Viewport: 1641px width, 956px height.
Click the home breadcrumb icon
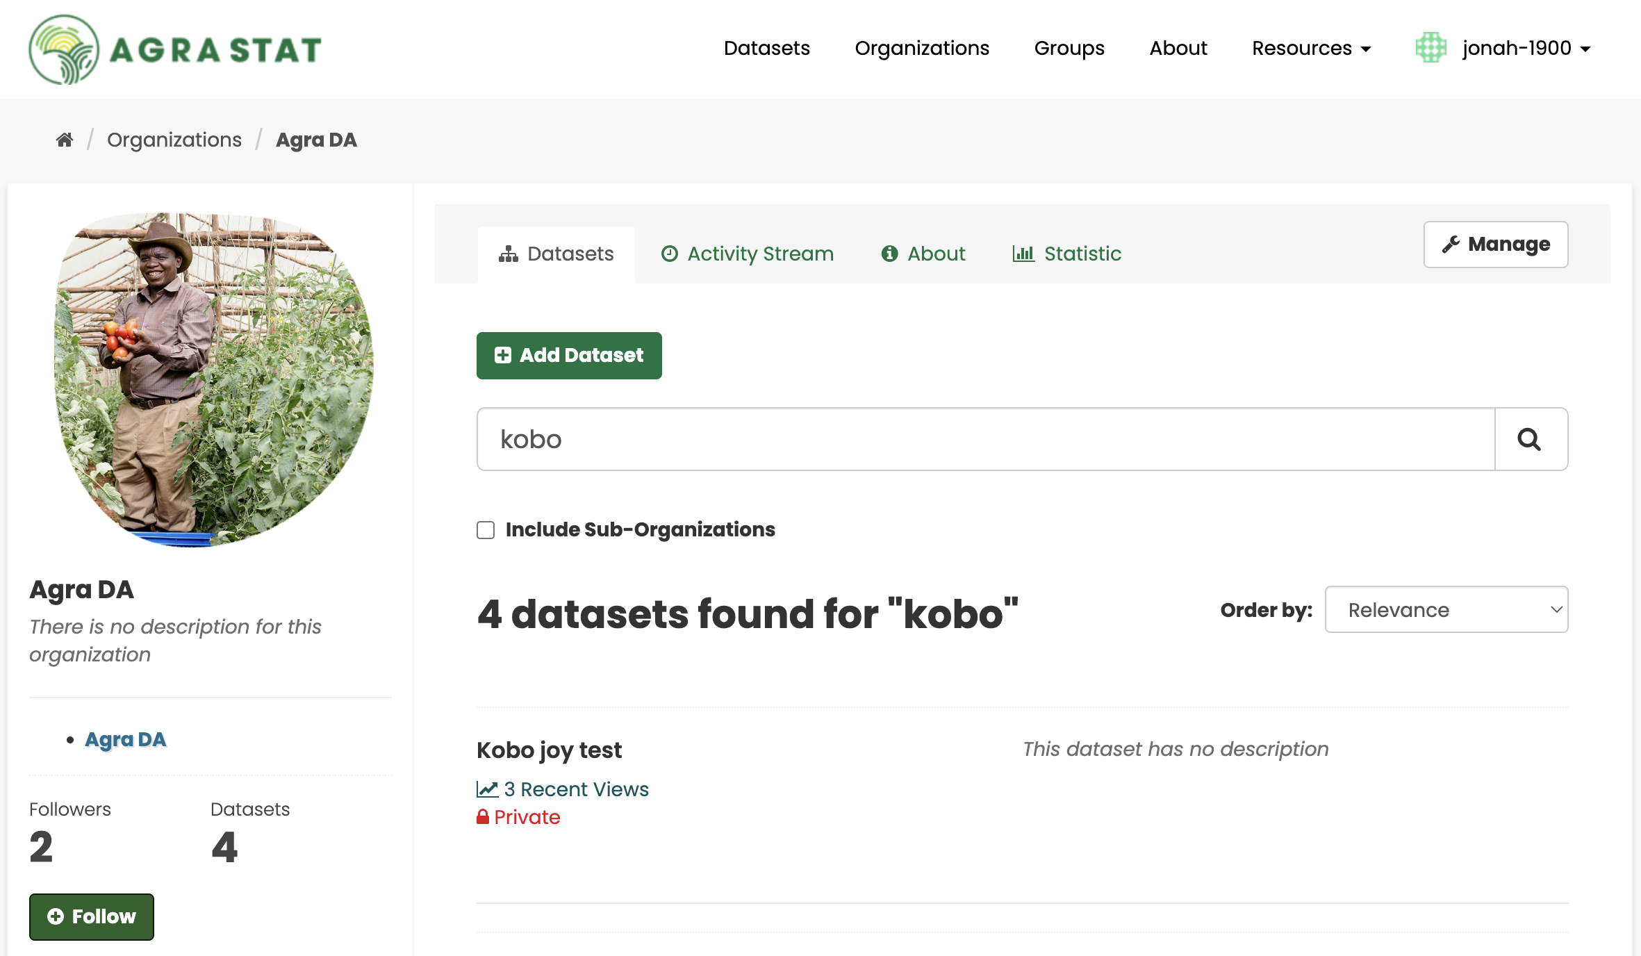pos(65,140)
